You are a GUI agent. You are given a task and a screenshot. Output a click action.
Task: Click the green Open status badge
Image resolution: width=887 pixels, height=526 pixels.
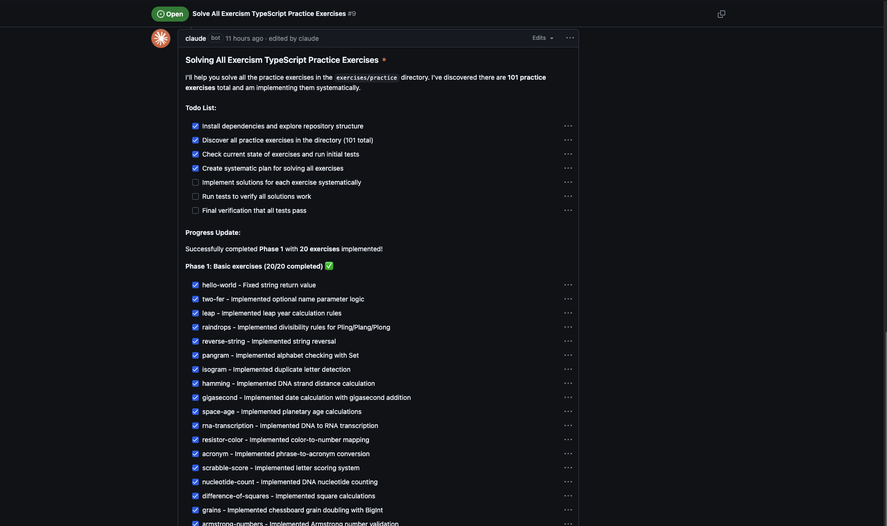[170, 14]
